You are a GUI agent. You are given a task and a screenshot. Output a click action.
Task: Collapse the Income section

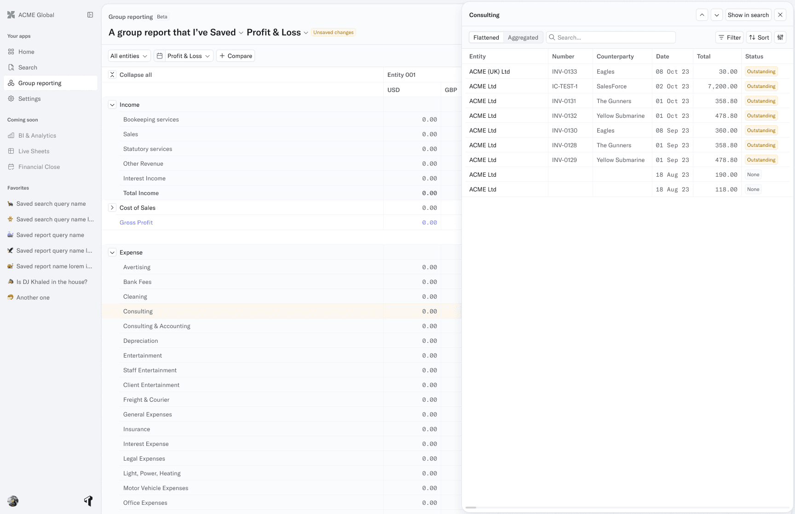click(x=112, y=105)
